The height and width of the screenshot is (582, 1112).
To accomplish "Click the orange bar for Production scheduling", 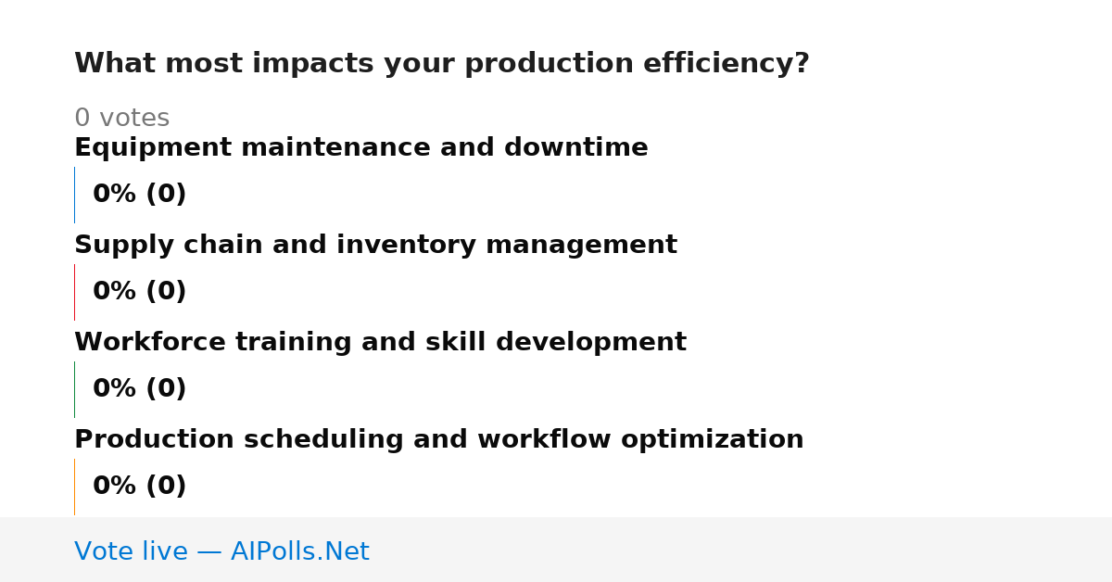I will (74, 487).
